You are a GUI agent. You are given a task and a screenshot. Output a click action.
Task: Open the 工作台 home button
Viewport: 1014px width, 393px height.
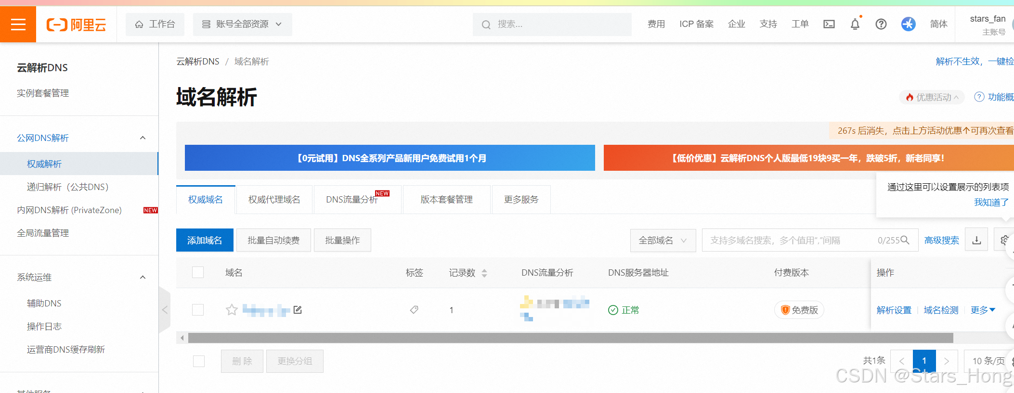pos(155,25)
